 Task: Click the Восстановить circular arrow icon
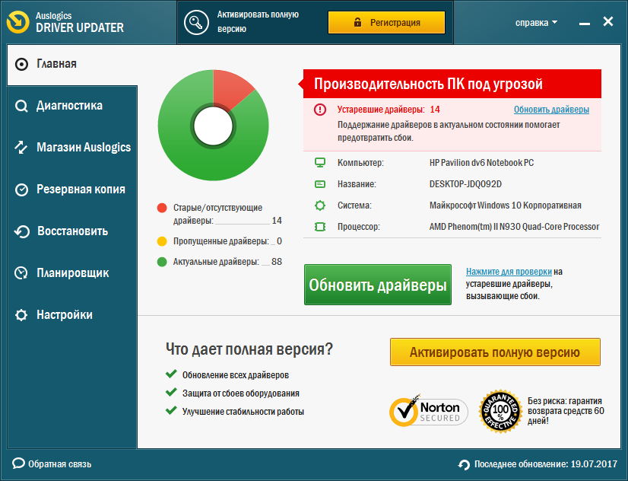21,231
